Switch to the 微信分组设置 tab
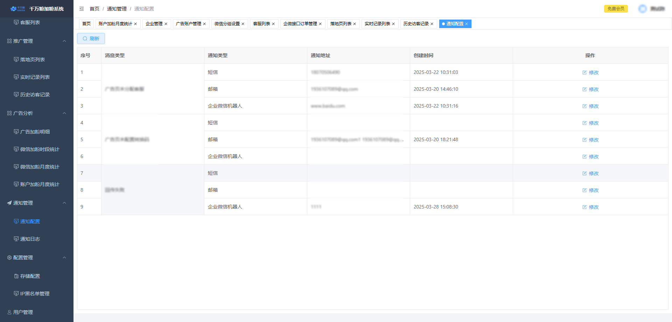Image resolution: width=672 pixels, height=322 pixels. [227, 24]
